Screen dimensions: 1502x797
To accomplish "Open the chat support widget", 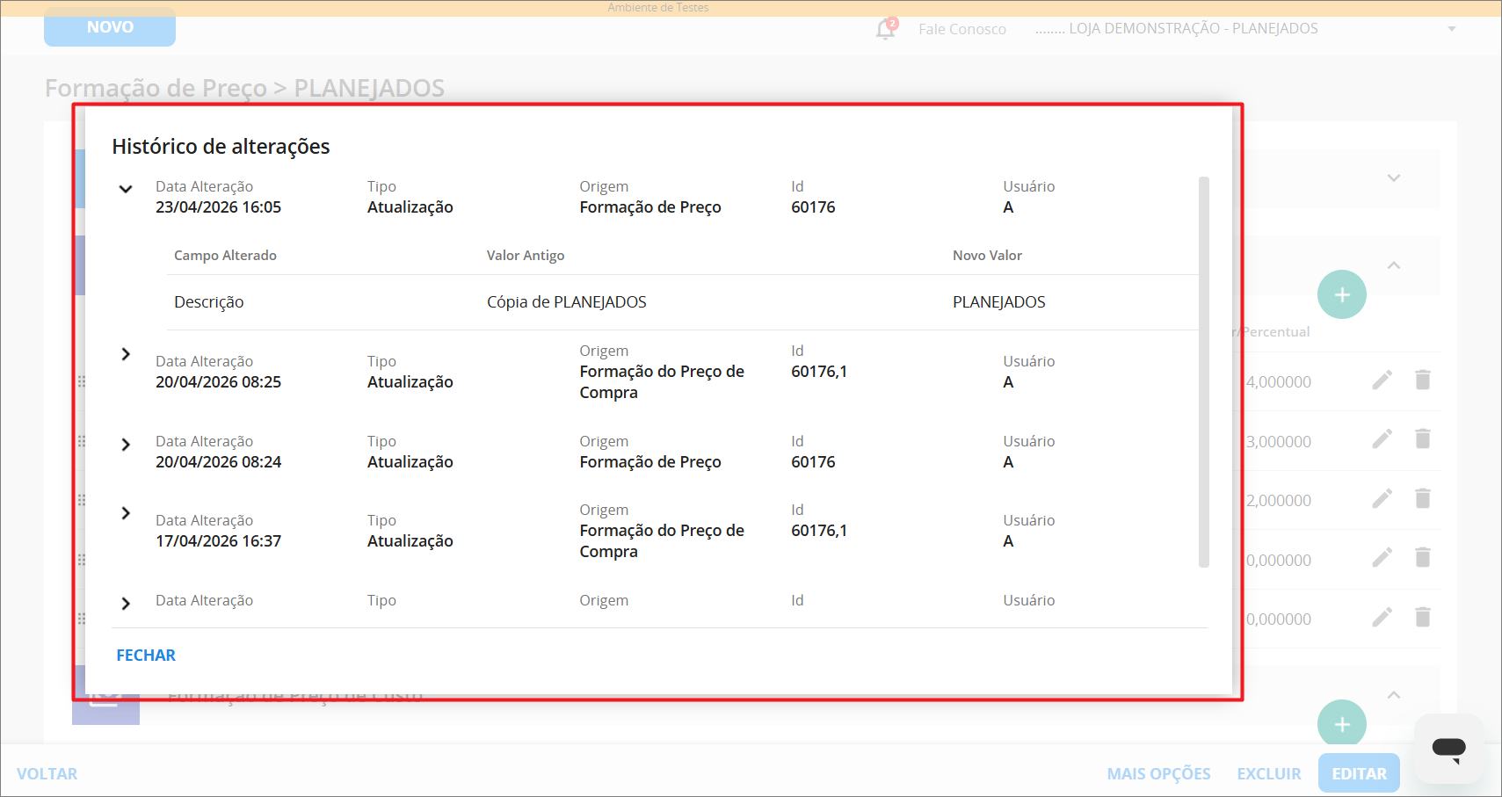I will 1448,749.
